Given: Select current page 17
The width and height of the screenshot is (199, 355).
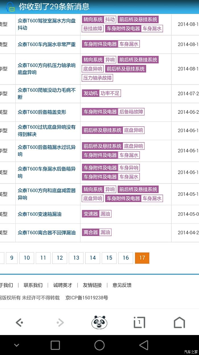Looking at the screenshot, I should point(142,258).
